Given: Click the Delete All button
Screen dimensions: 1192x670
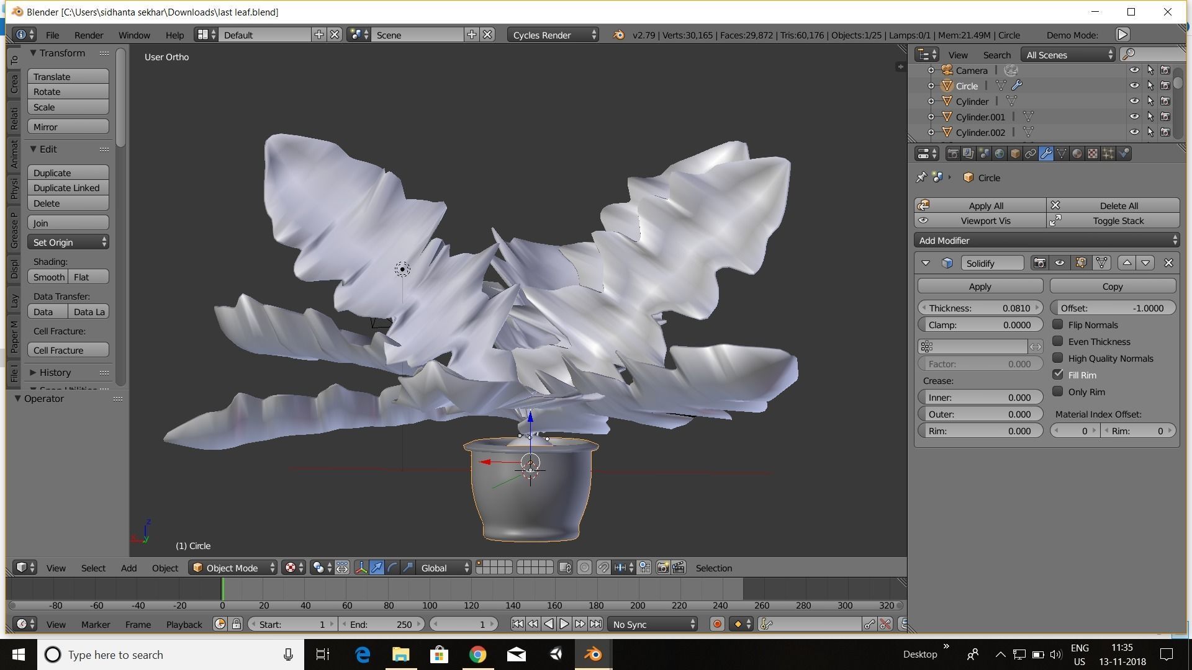Looking at the screenshot, I should tap(1113, 205).
